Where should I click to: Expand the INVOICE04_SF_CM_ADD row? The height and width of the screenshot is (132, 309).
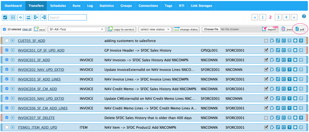pos(13,89)
